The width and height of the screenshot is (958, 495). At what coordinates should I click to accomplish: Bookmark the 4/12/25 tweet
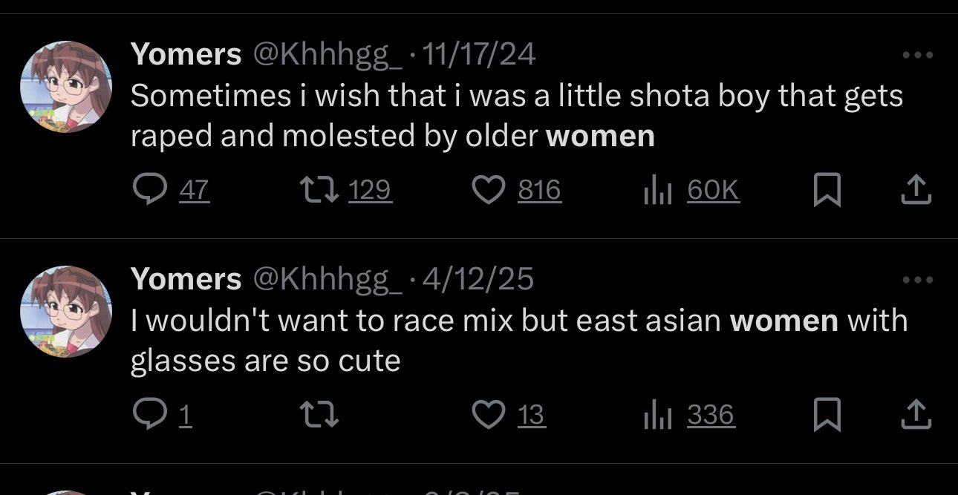tap(827, 416)
